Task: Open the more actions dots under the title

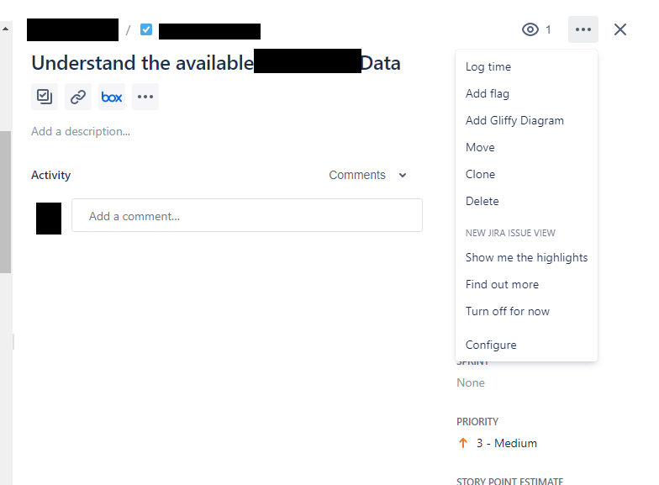Action: coord(145,97)
